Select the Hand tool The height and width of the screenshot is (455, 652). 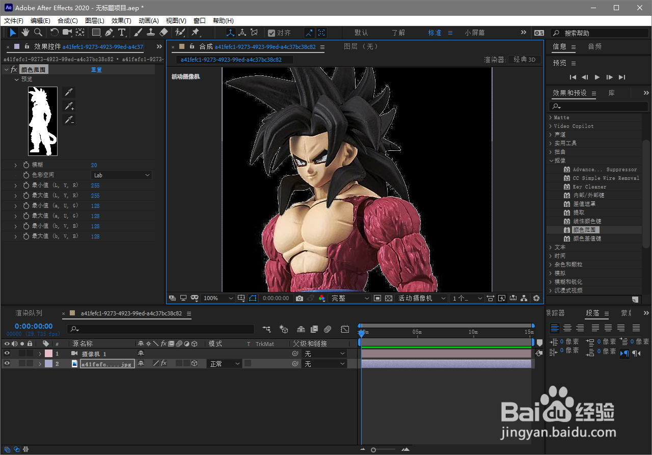point(25,33)
